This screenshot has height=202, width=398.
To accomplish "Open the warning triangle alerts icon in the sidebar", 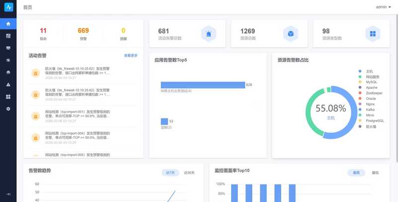I will [8, 84].
